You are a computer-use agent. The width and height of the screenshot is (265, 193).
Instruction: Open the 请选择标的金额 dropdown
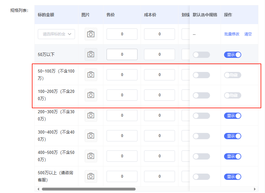56,34
